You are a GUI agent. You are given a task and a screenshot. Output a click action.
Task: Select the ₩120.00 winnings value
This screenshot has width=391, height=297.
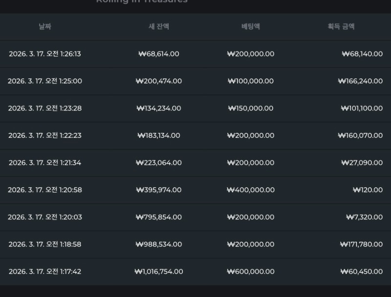point(368,190)
